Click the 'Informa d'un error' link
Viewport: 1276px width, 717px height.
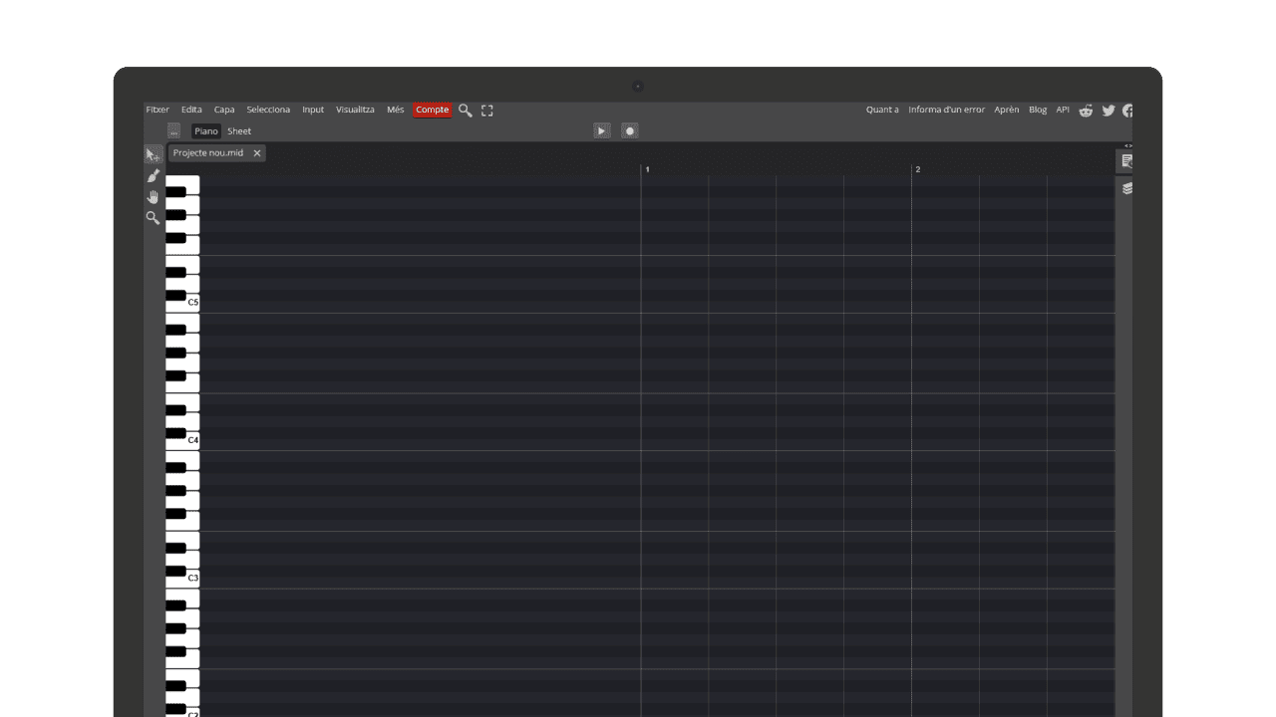click(945, 110)
